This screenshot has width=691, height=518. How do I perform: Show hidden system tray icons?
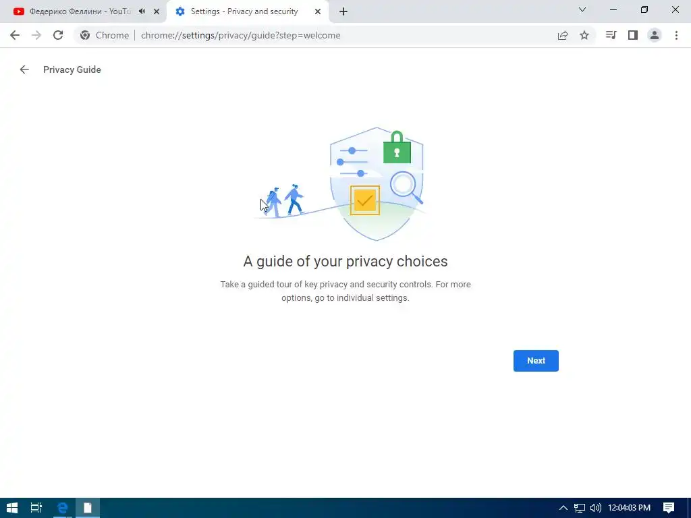[563, 508]
